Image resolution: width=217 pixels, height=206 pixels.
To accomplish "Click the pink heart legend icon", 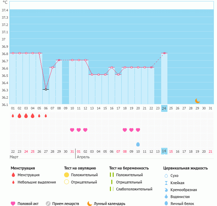I will point(13,204).
